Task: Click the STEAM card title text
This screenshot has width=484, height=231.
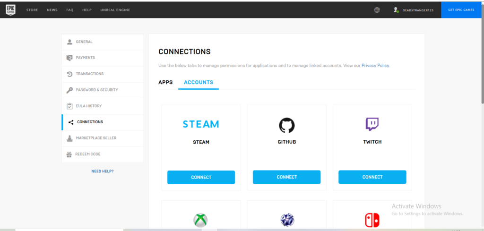Action: [201, 143]
